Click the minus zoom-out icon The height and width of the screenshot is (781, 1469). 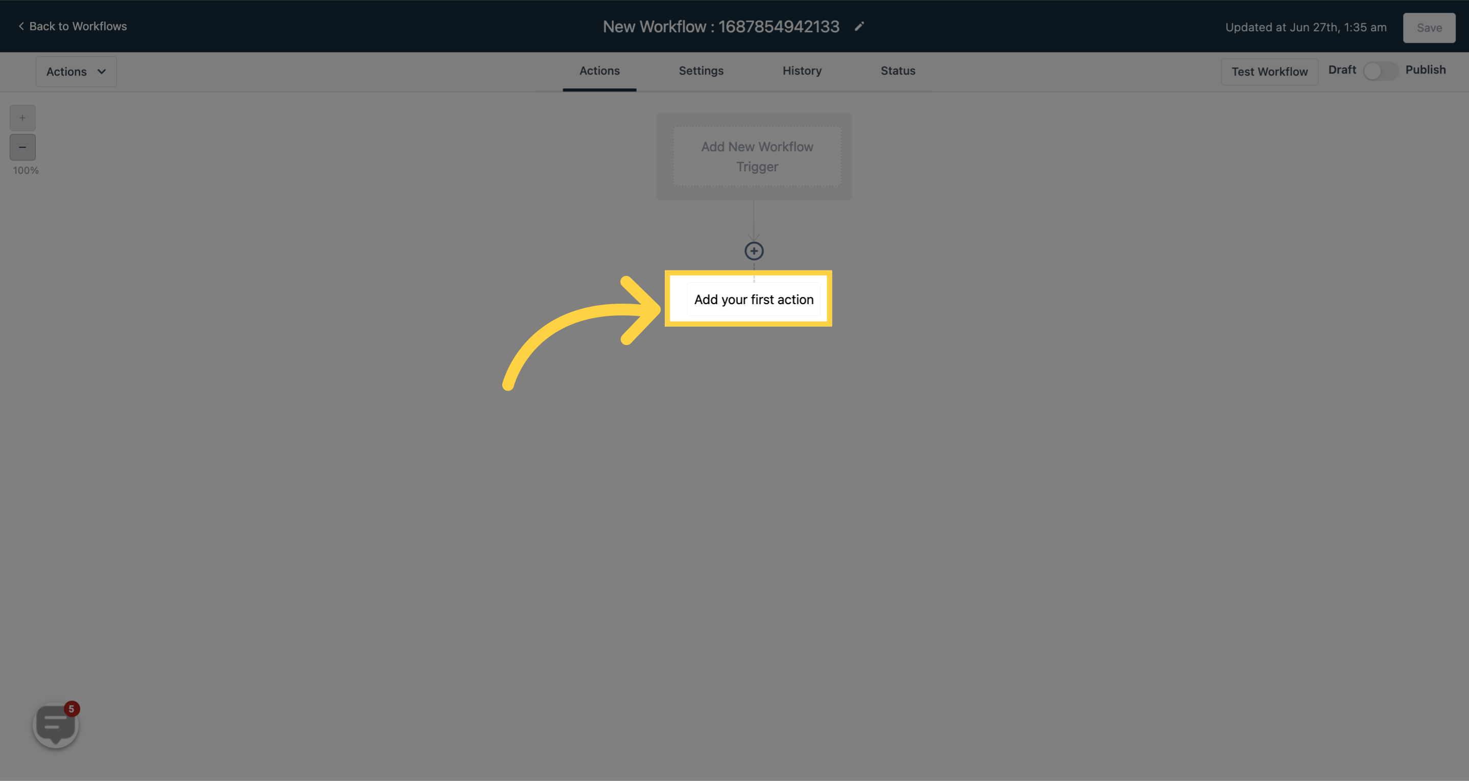[22, 148]
